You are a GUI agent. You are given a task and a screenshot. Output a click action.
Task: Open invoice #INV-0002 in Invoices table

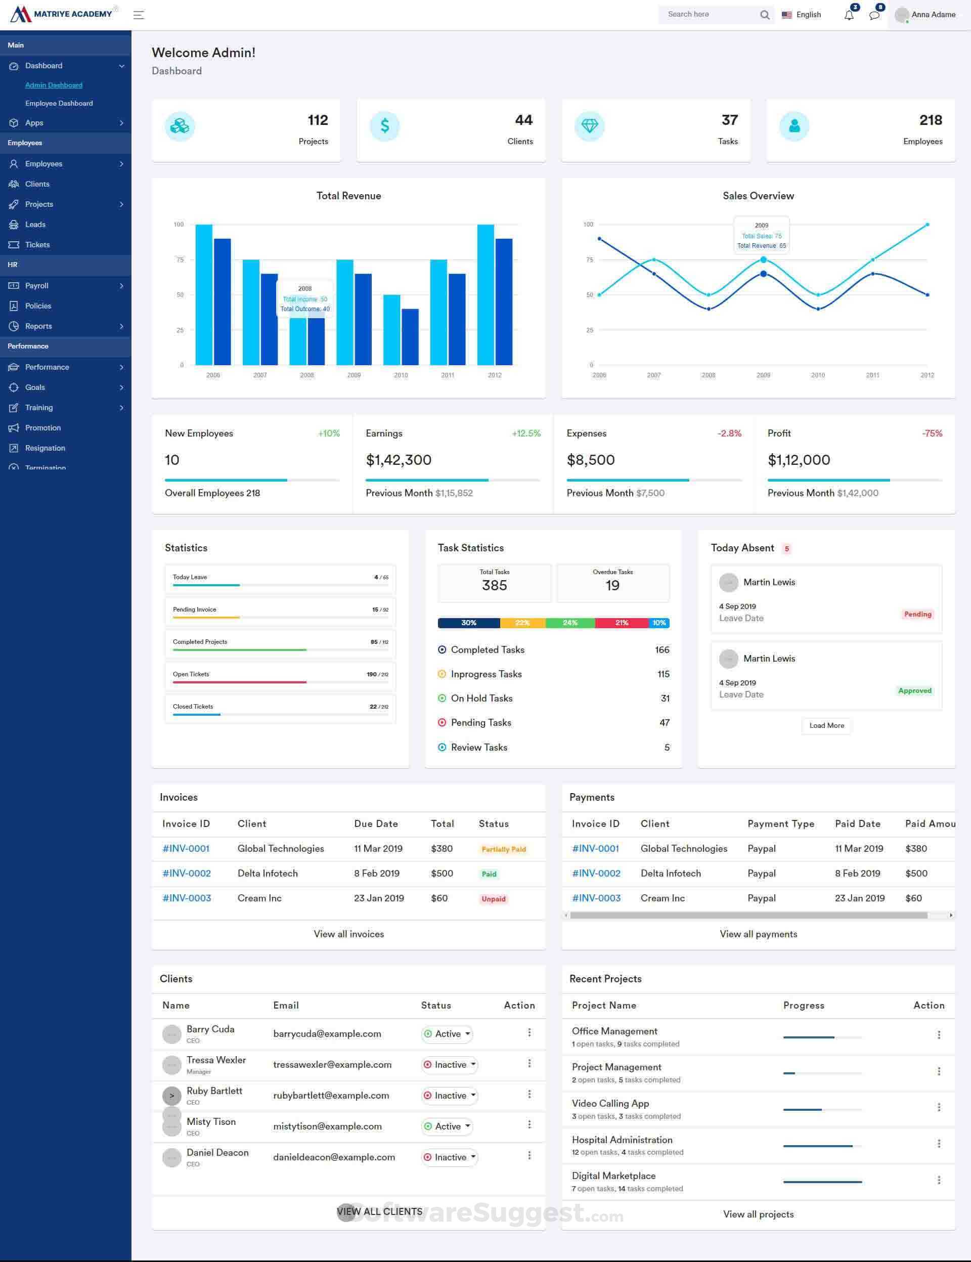tap(187, 873)
